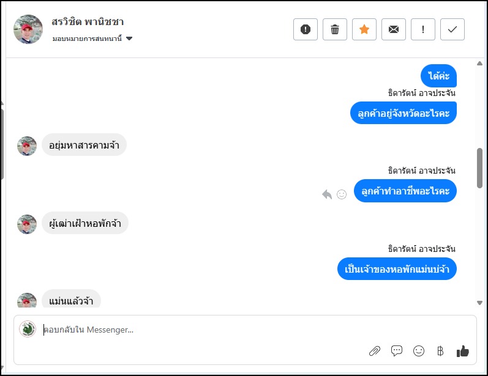Click the spam report octagon icon
The height and width of the screenshot is (376, 488).
click(306, 29)
